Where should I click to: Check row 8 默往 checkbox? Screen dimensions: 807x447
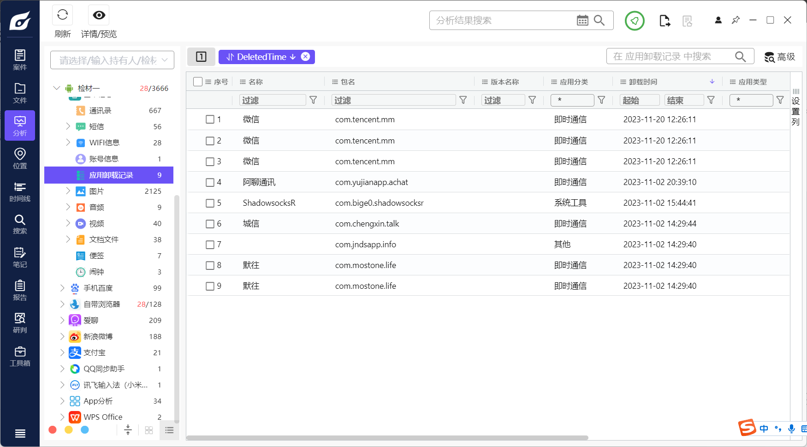210,265
